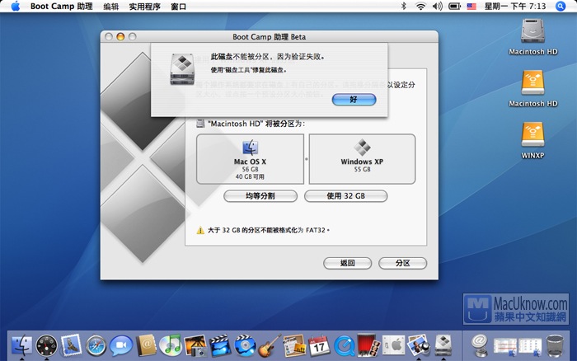
Task: Click the @ spring icon in the Dock
Action: pyautogui.click(x=480, y=345)
